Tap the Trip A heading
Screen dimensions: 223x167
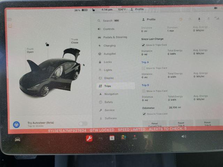[145, 62]
